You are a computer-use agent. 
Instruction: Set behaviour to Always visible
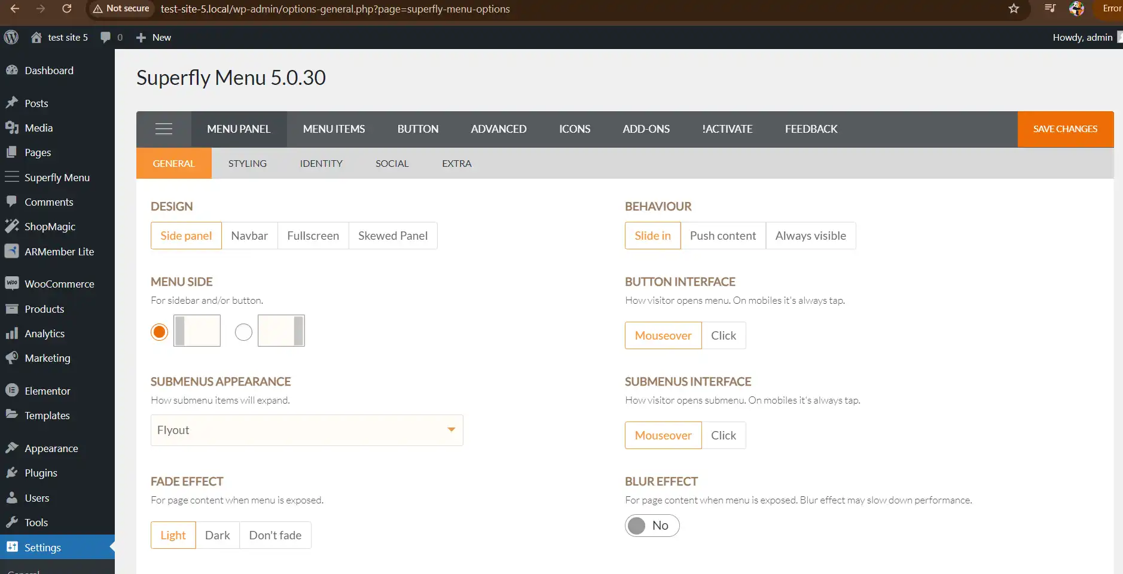pyautogui.click(x=811, y=236)
